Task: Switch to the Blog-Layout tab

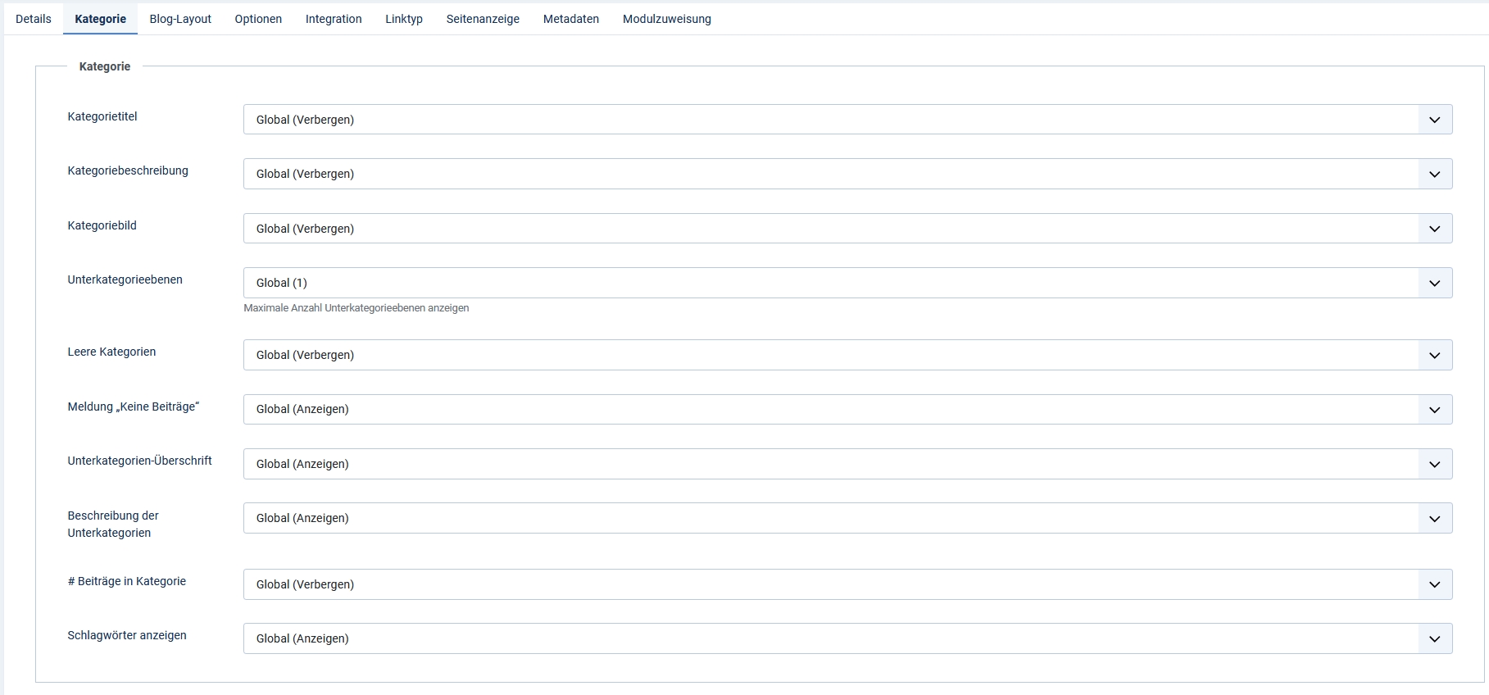Action: point(180,19)
